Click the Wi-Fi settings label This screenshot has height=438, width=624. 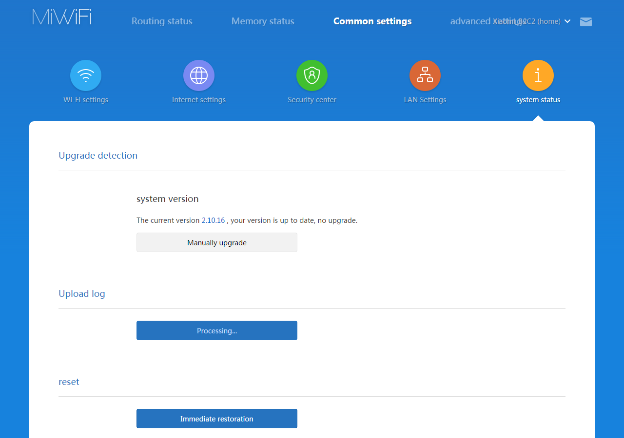(x=86, y=100)
